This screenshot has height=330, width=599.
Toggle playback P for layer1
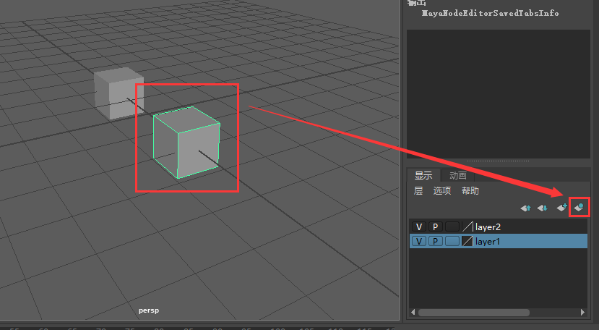(435, 241)
